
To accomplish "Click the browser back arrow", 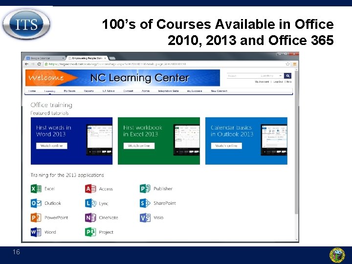I will (x=26, y=64).
